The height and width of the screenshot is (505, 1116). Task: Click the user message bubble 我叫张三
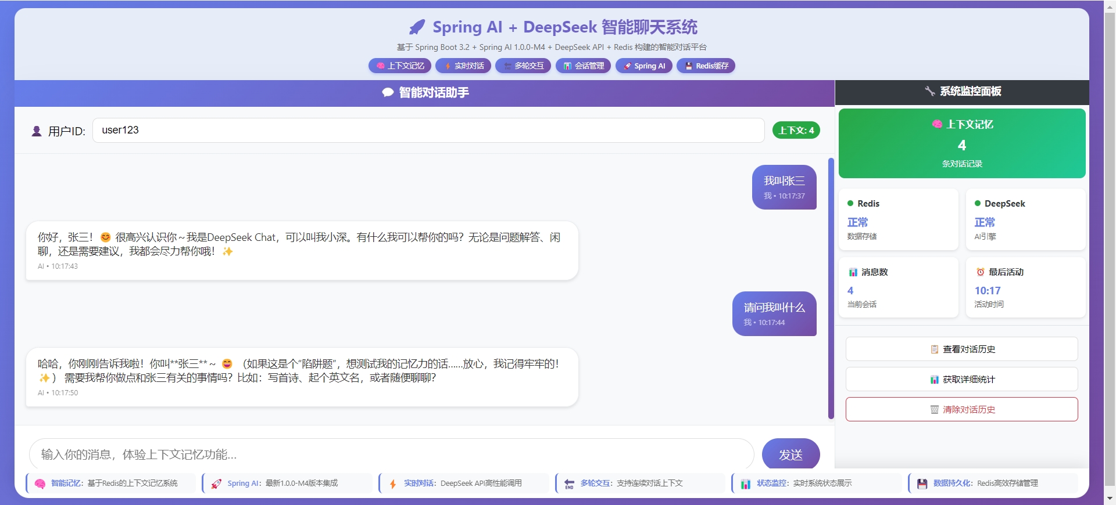[784, 187]
